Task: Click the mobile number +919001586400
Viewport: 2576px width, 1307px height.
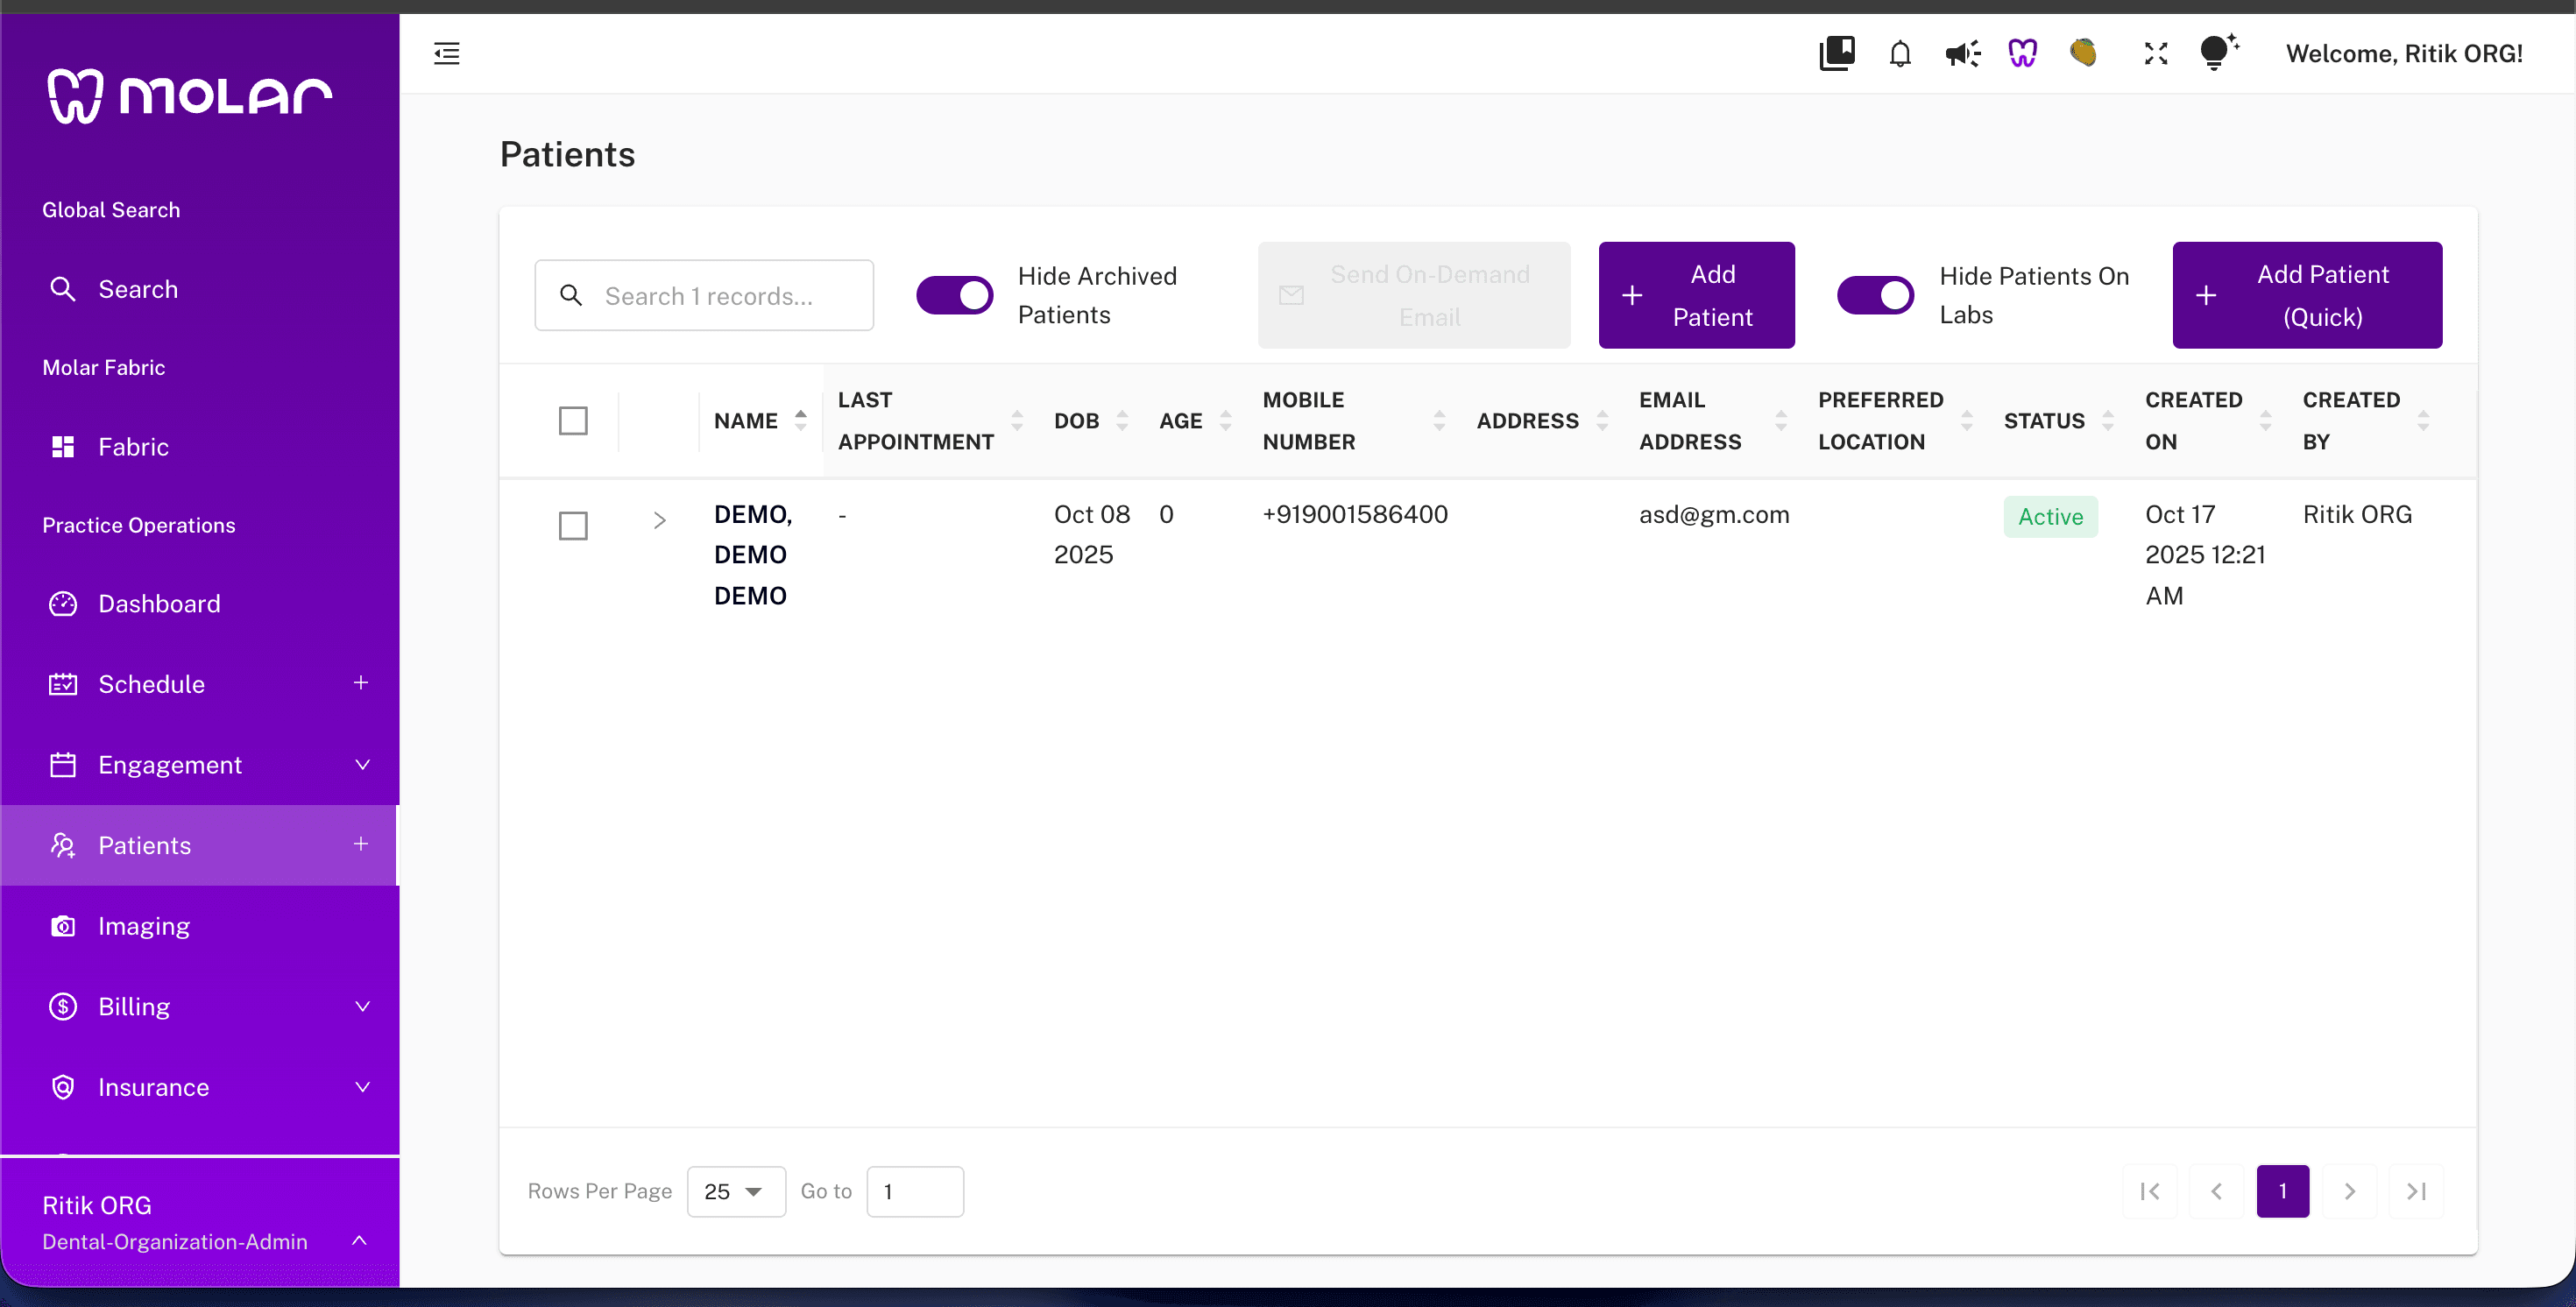Action: pyautogui.click(x=1355, y=514)
